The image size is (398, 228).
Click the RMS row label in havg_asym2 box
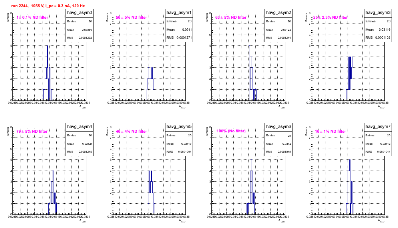click(269, 37)
